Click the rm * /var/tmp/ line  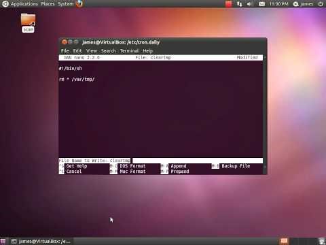click(x=77, y=79)
